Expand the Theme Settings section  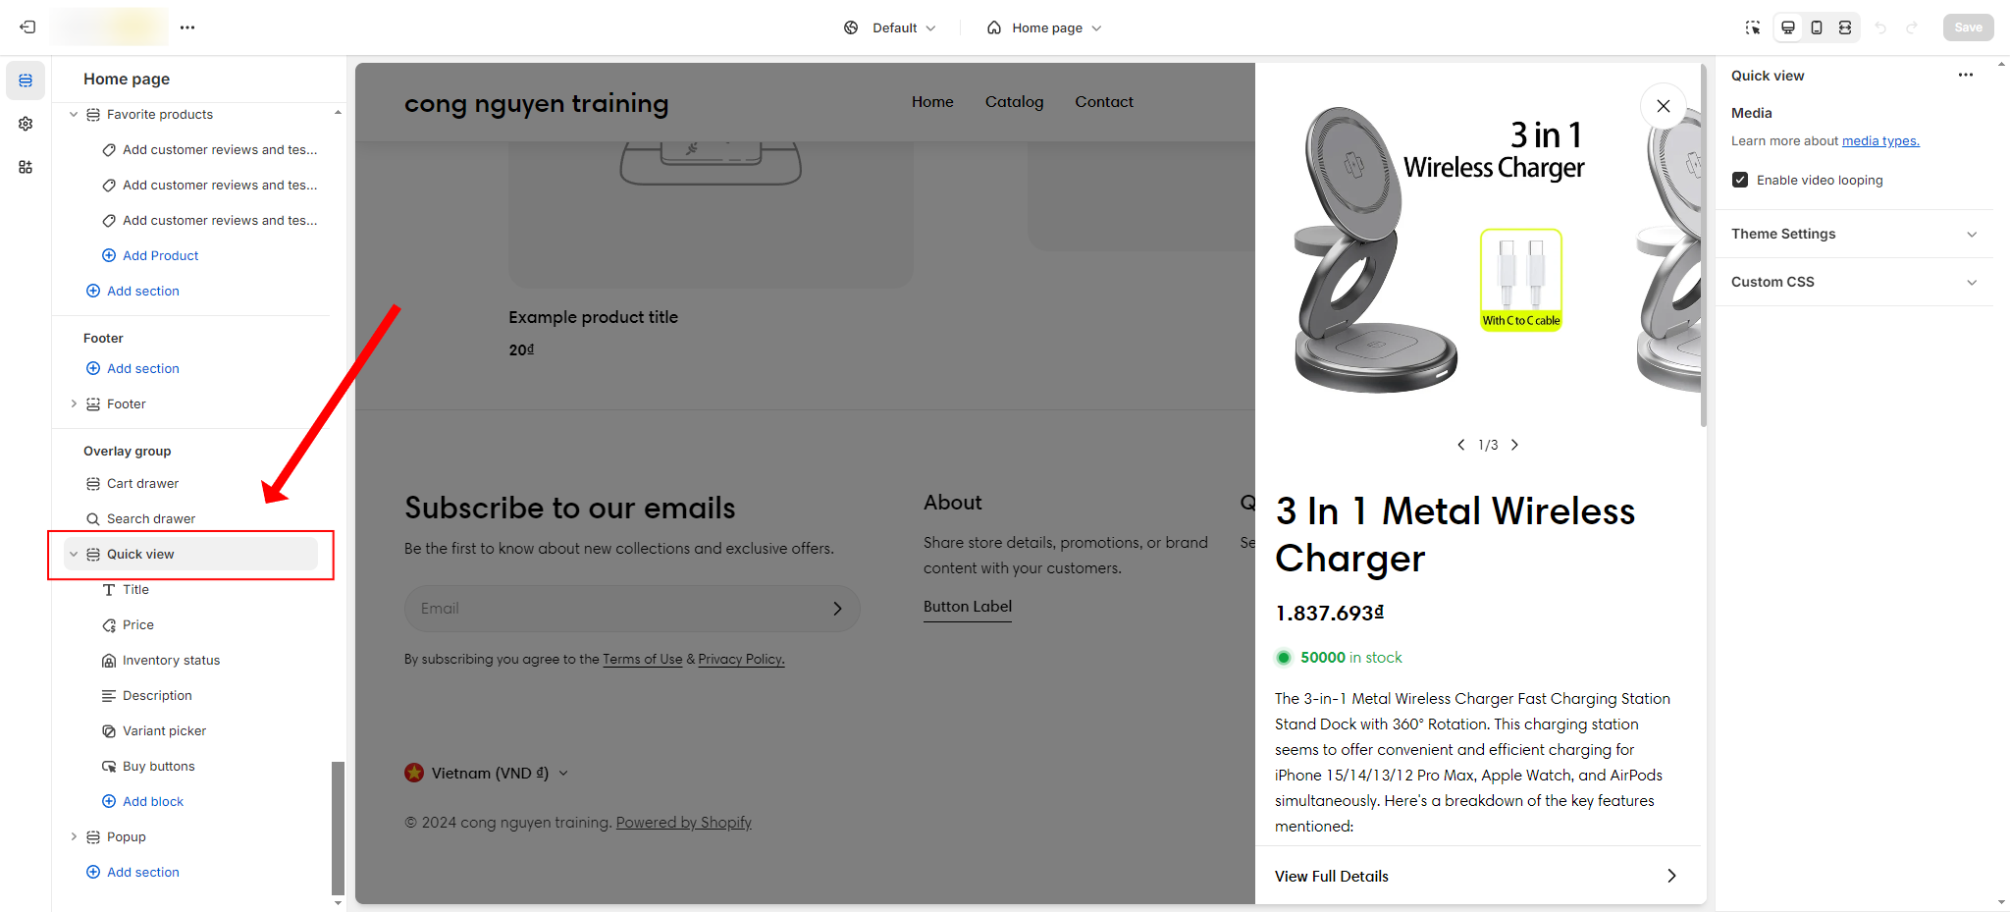pyautogui.click(x=1854, y=234)
